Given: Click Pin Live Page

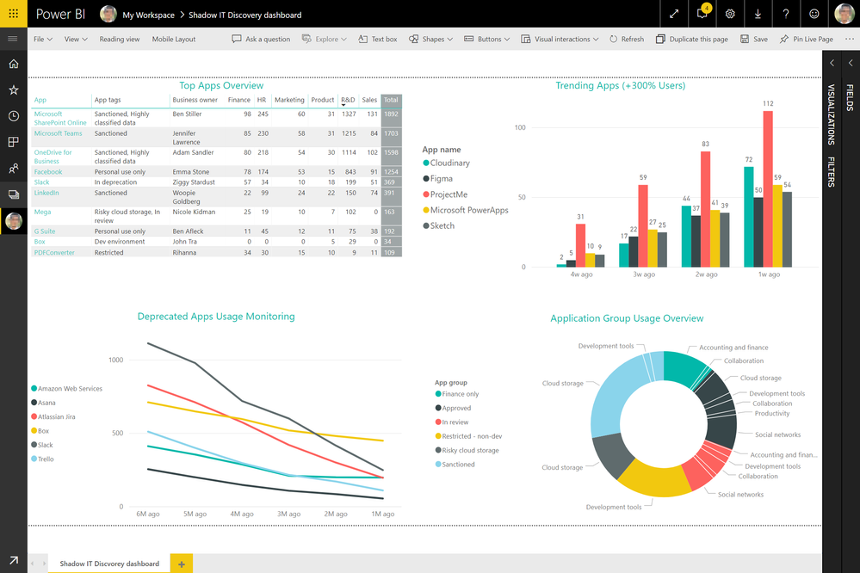Looking at the screenshot, I should click(807, 39).
